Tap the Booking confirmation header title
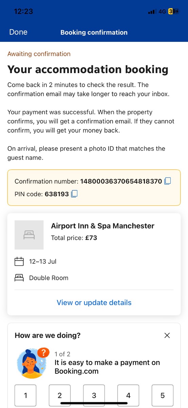Image resolution: width=188 pixels, height=408 pixels. click(94, 33)
